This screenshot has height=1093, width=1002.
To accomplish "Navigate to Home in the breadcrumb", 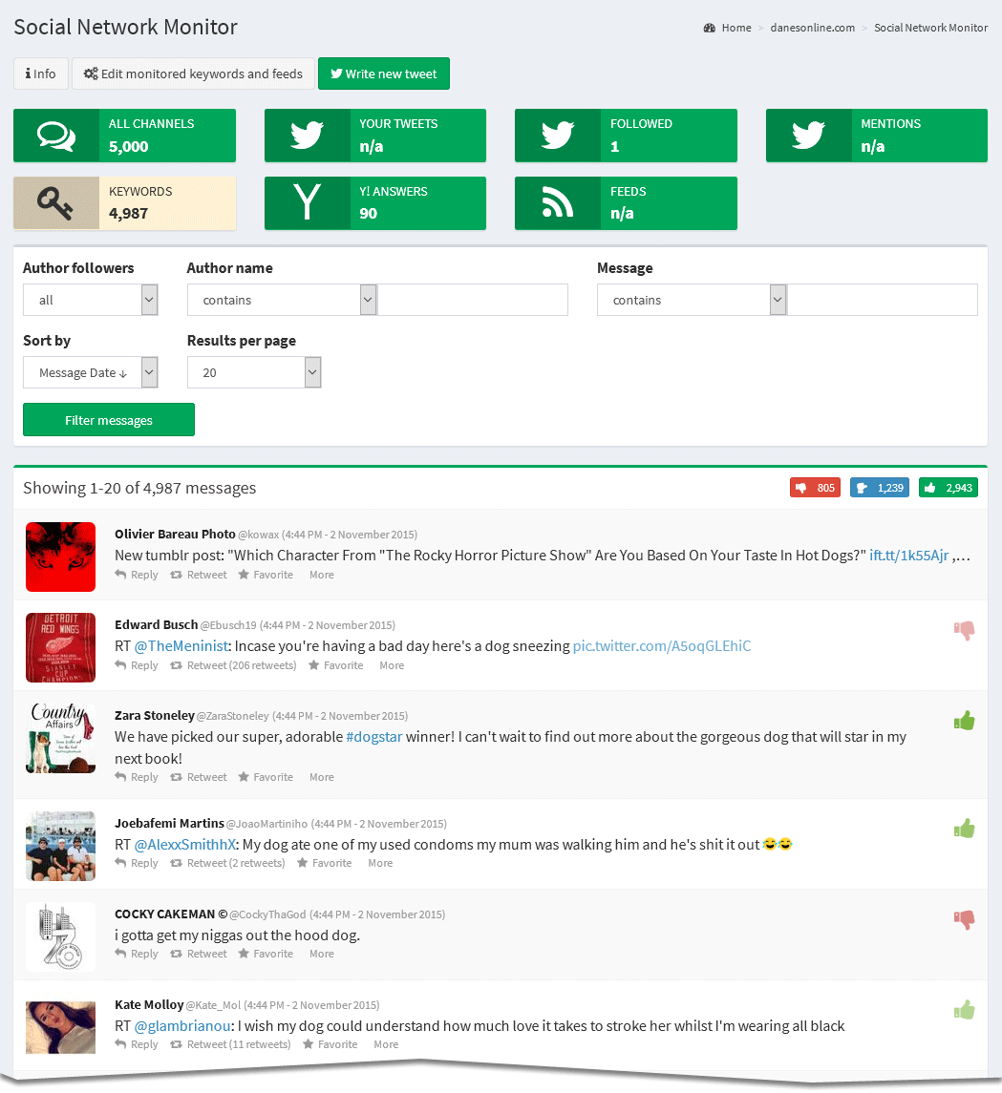I will click(x=735, y=28).
